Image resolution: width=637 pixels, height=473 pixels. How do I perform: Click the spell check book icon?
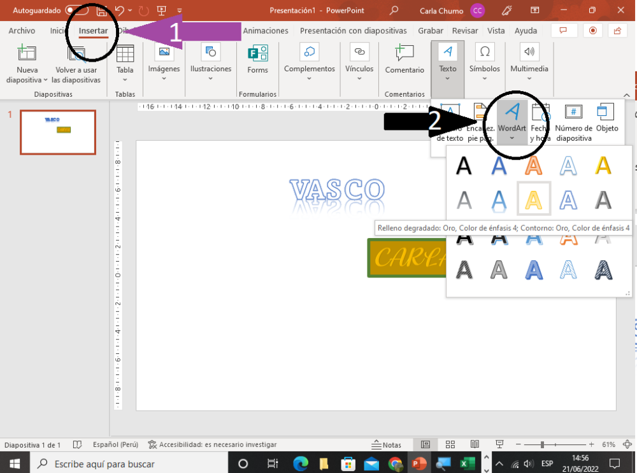(77, 444)
